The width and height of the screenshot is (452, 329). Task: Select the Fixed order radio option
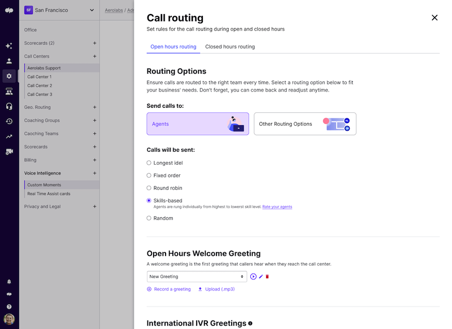(x=149, y=176)
